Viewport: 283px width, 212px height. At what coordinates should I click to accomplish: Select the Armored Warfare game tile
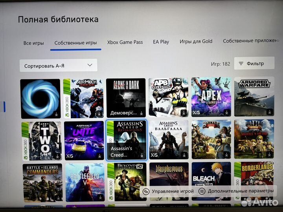[x=254, y=97]
